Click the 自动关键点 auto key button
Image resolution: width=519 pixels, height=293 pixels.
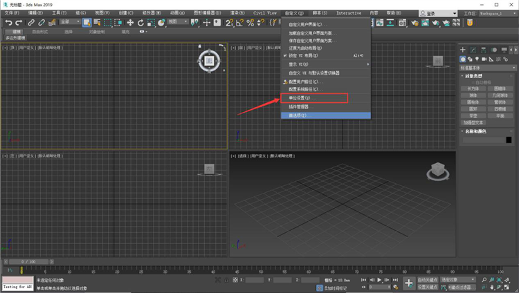click(x=428, y=280)
